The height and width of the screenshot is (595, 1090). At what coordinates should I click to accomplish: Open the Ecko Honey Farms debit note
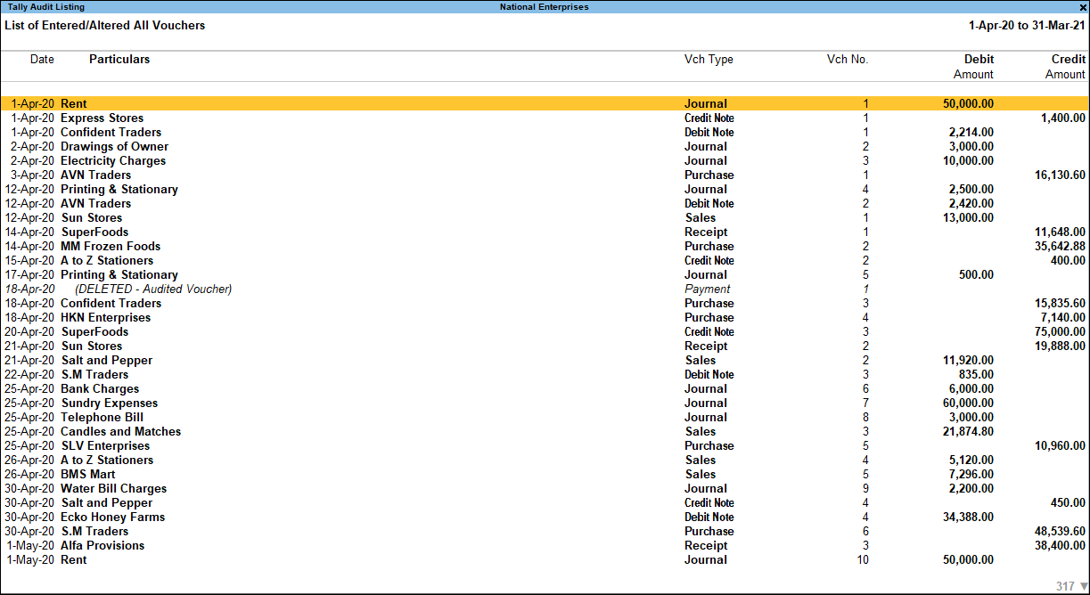click(545, 517)
